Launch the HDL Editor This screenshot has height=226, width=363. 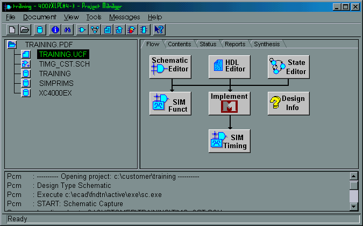tap(230, 67)
